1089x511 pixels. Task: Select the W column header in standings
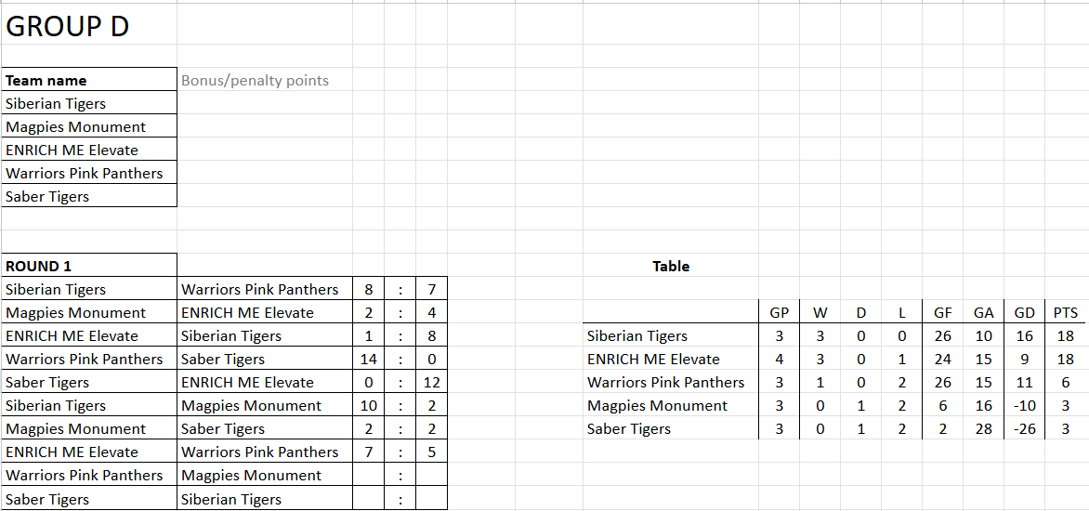tap(820, 313)
